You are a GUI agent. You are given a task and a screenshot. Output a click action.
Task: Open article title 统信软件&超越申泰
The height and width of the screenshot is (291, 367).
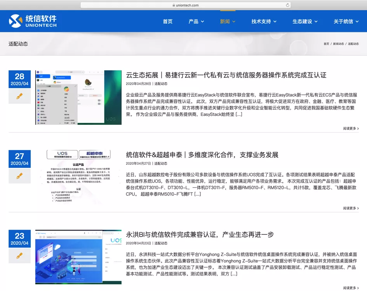(202, 155)
